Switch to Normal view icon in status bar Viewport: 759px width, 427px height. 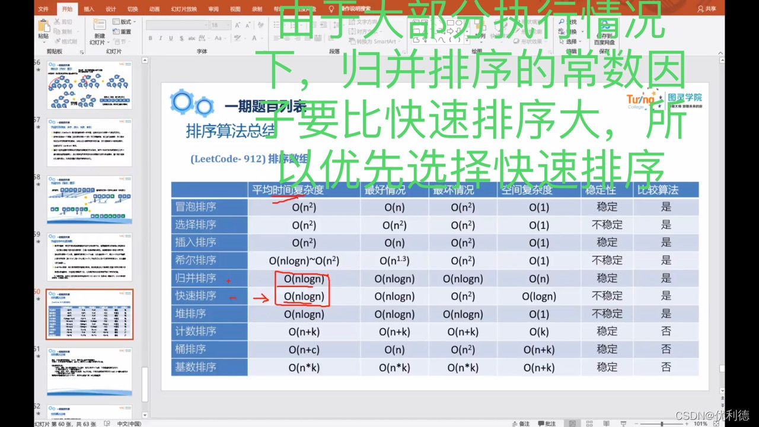(572, 423)
